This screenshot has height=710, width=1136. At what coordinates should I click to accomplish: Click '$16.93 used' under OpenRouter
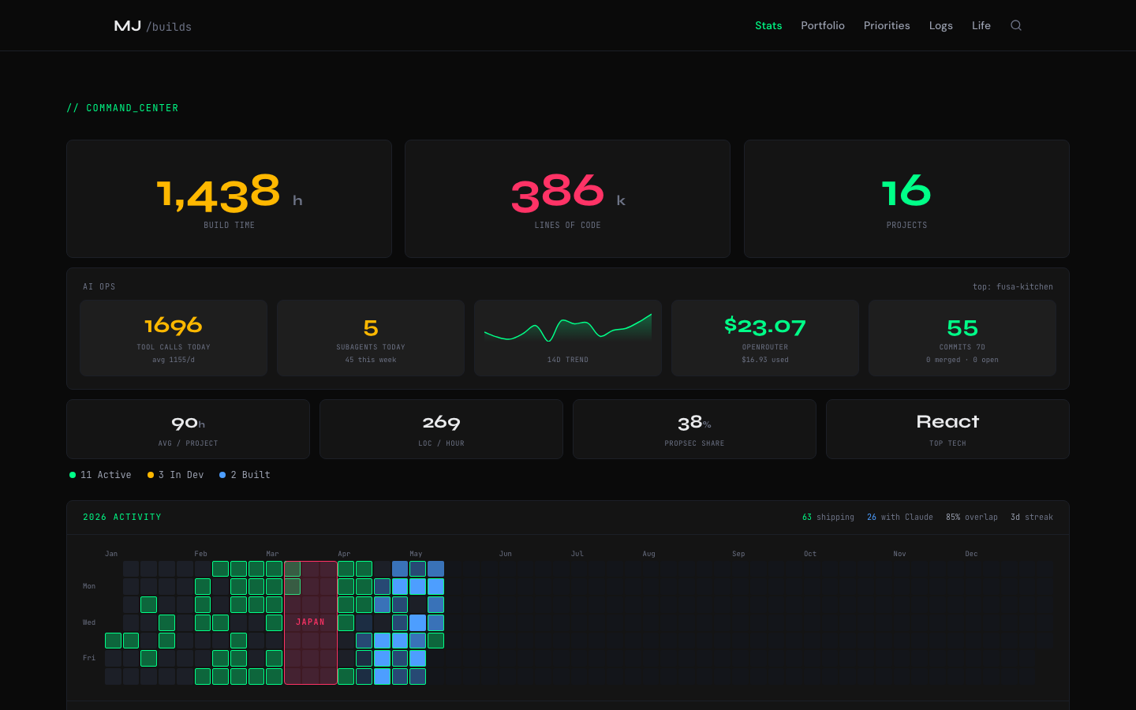(x=765, y=360)
